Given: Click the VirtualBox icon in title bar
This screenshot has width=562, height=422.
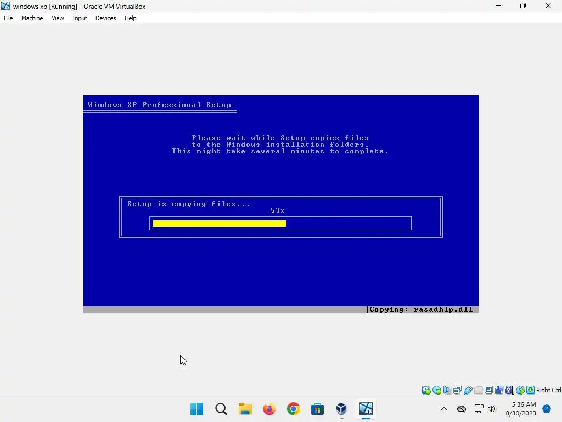Looking at the screenshot, I should [x=5, y=6].
